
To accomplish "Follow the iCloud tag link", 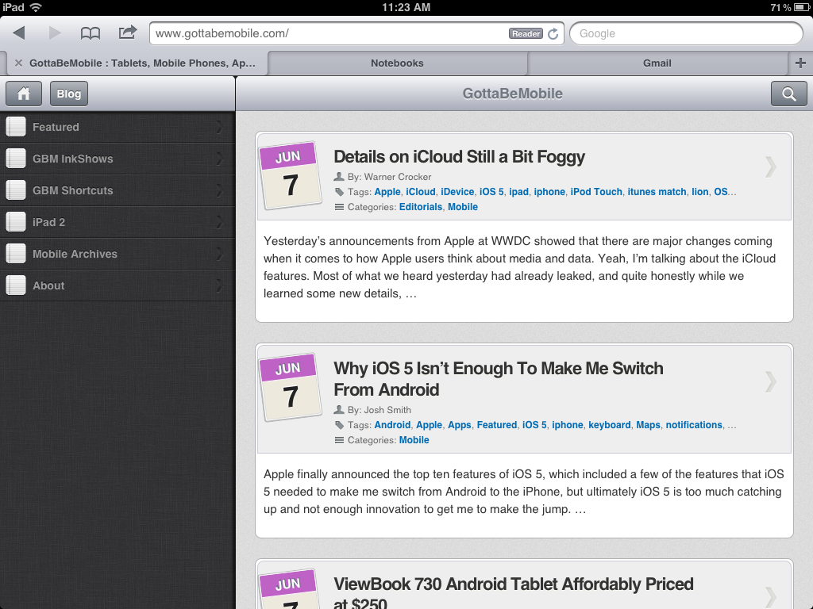I will (421, 192).
